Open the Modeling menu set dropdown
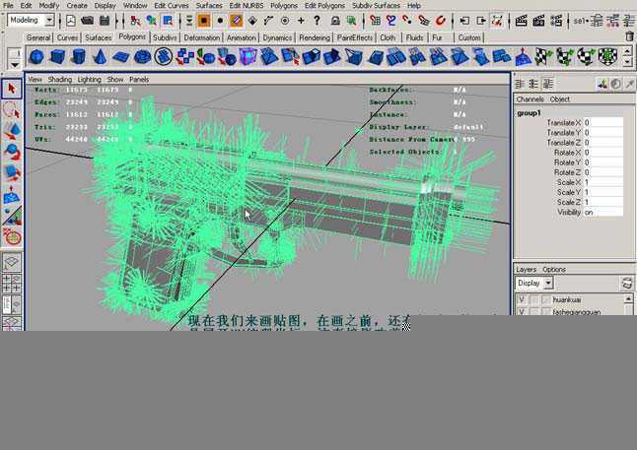Screen dimensions: 637x450 point(49,20)
